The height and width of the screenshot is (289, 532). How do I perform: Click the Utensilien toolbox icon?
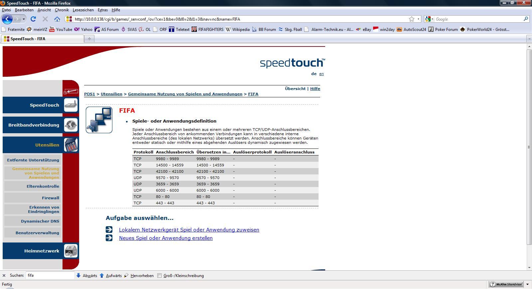point(71,145)
